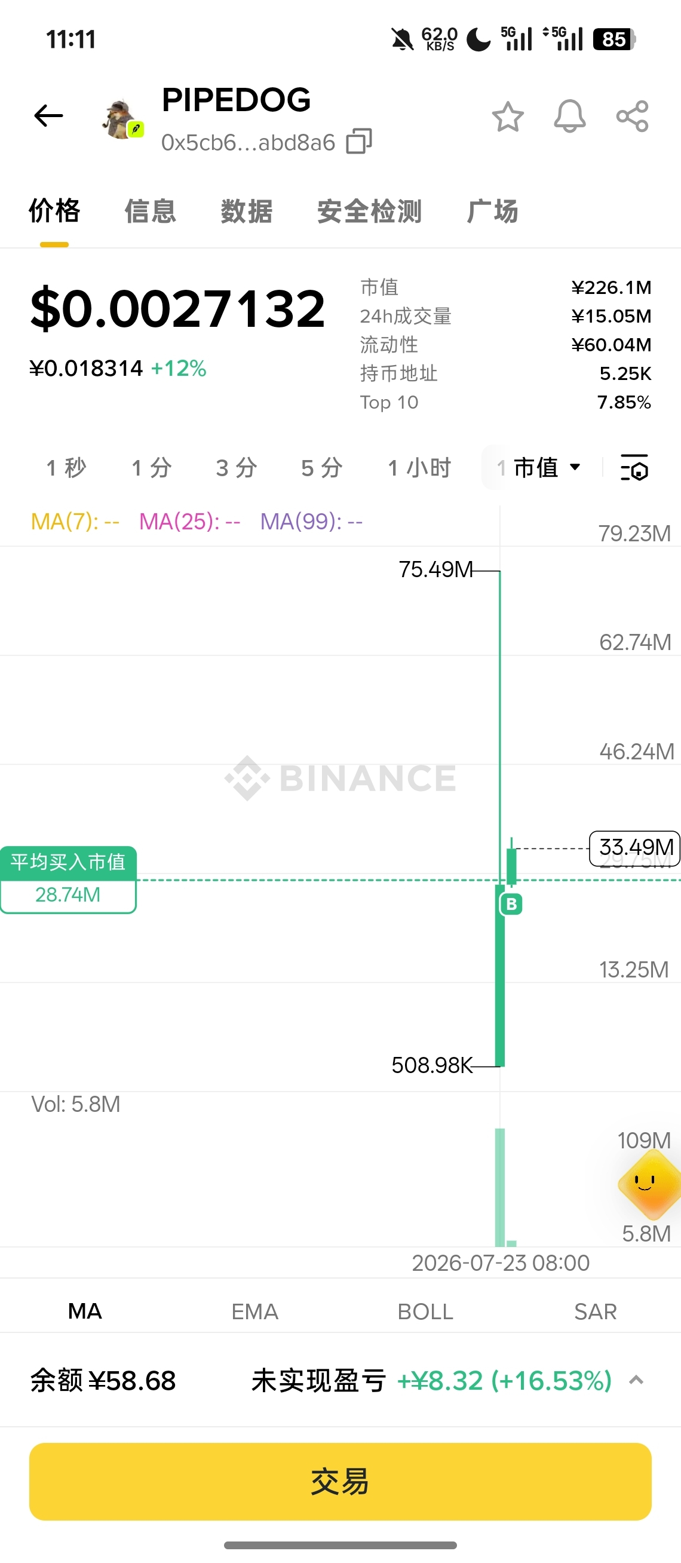
Task: Open price alert bell icon
Action: tap(570, 117)
